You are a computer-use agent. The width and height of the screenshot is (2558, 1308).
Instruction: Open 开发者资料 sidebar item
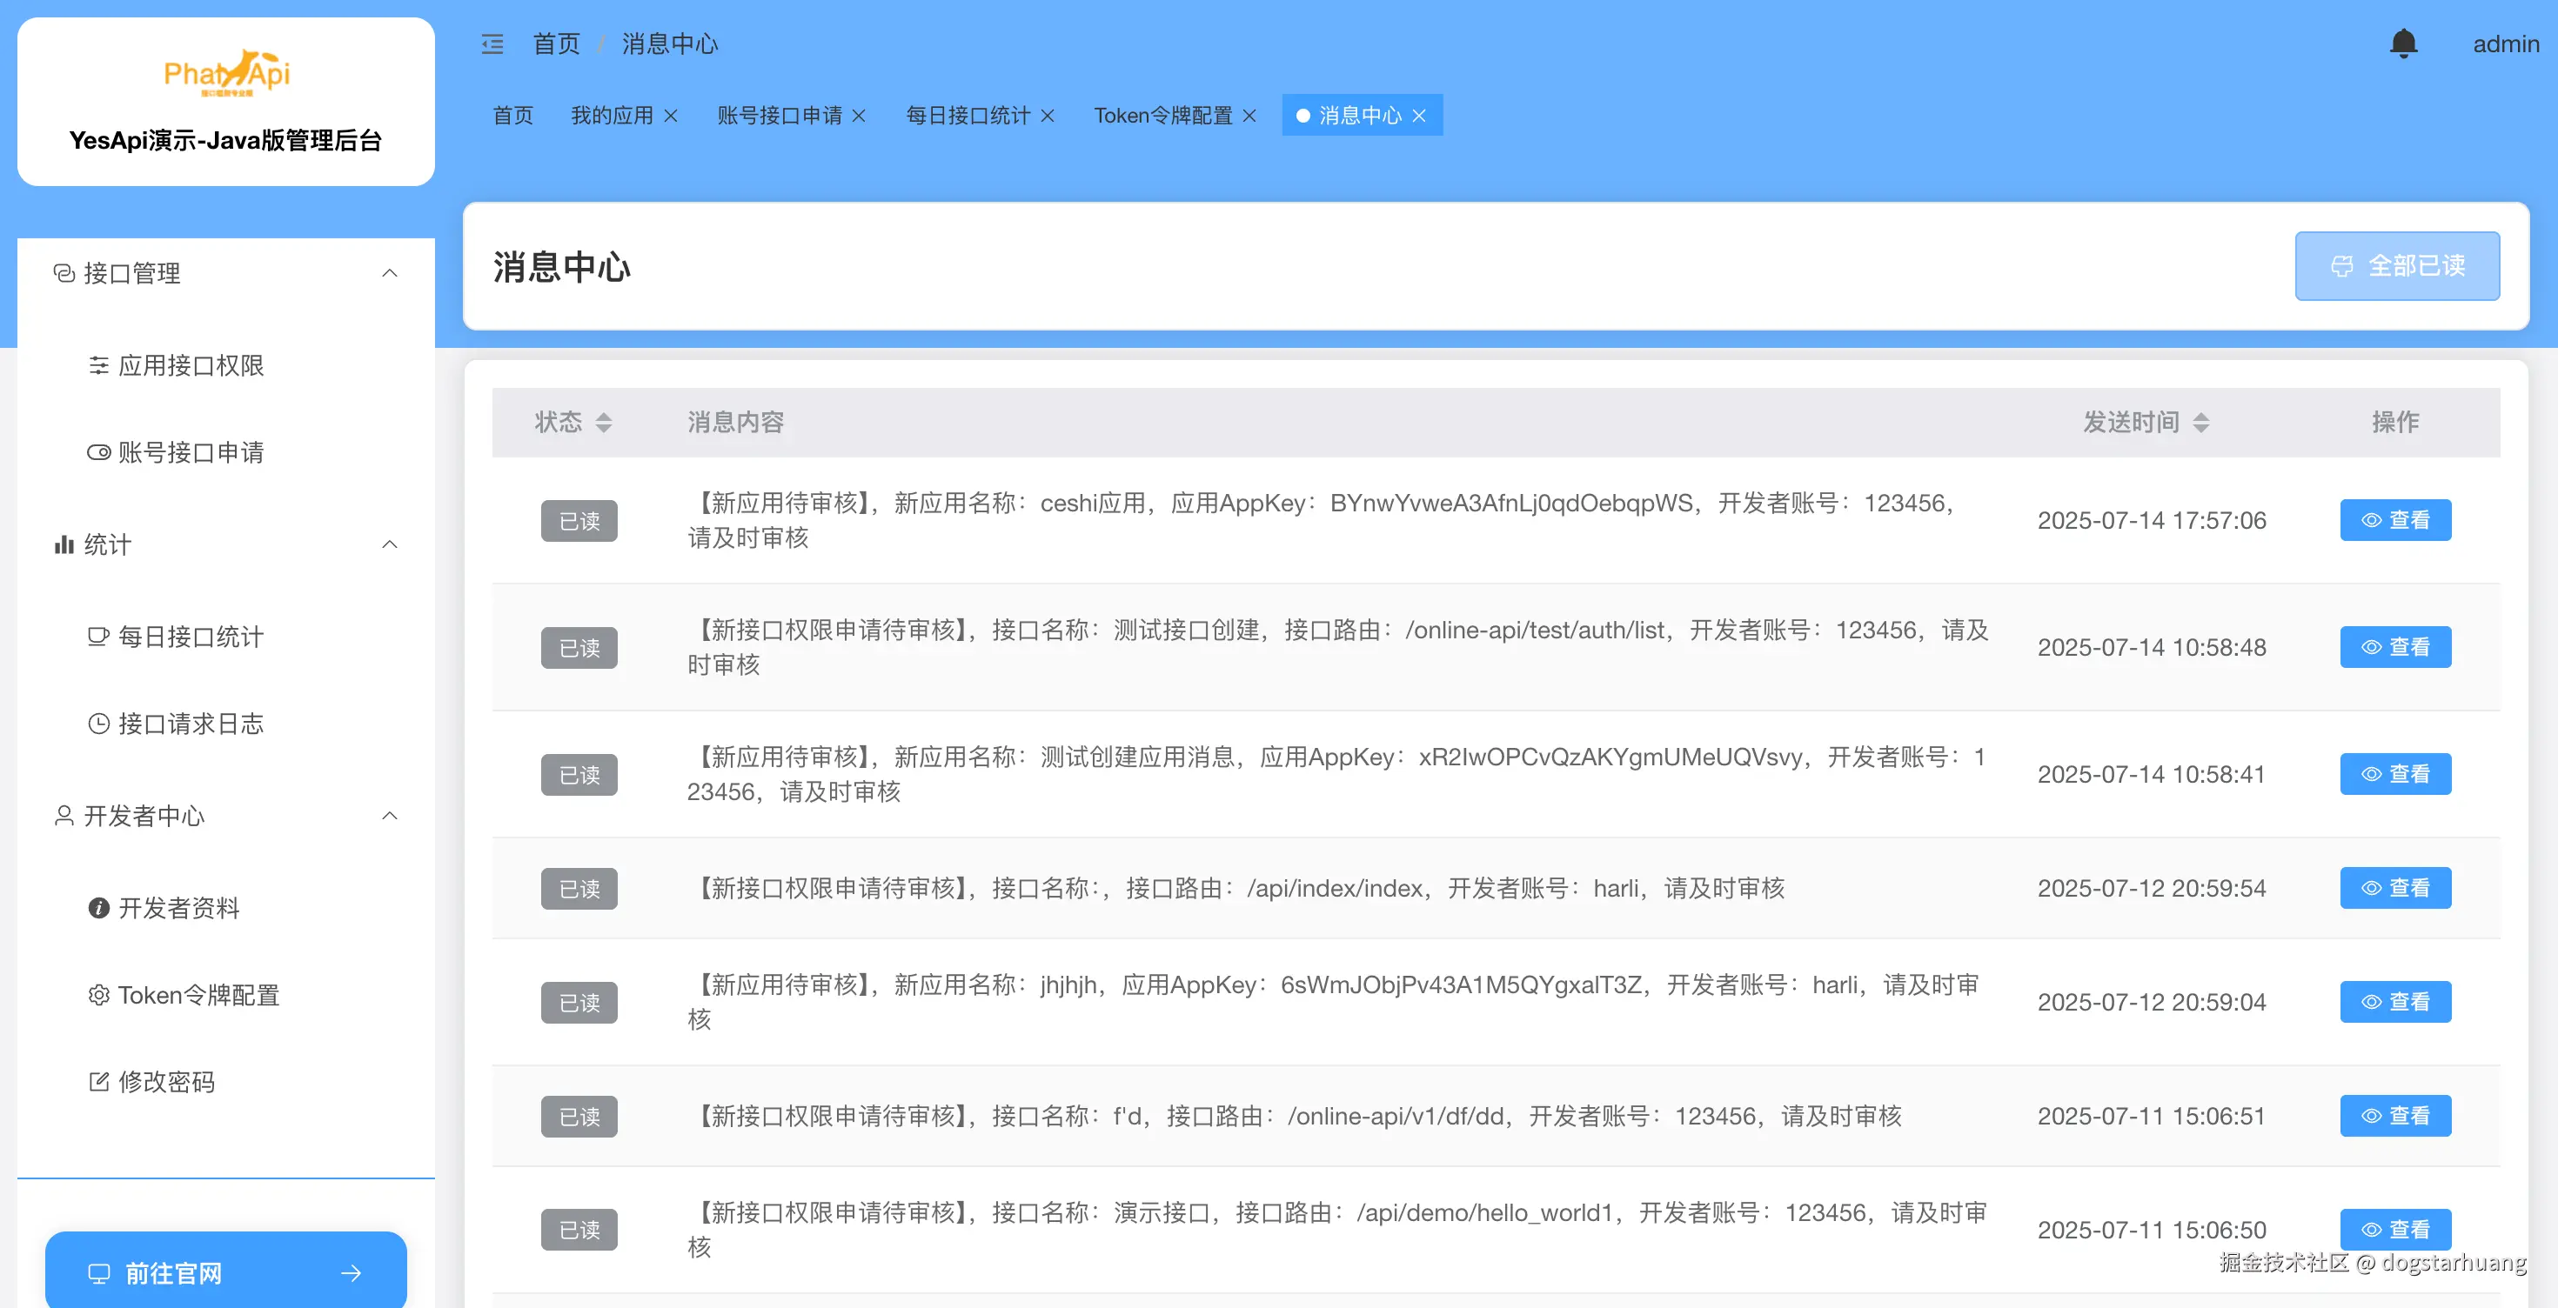point(178,908)
